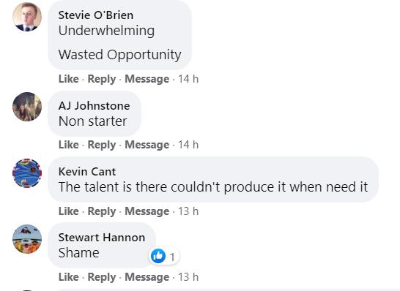Open the 13 h timestamp on Kevin Cant's comment
Image resolution: width=400 pixels, height=291 pixels.
pyautogui.click(x=188, y=211)
